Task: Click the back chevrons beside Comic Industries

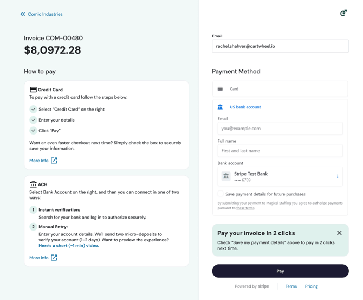Action: [x=23, y=14]
